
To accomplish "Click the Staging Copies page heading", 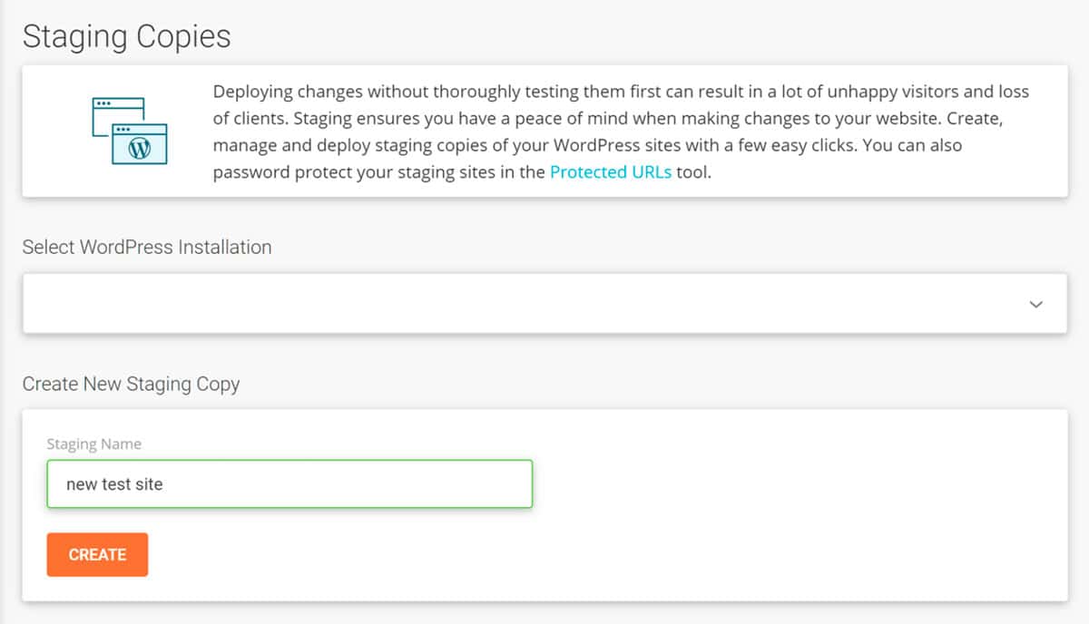I will tap(127, 36).
